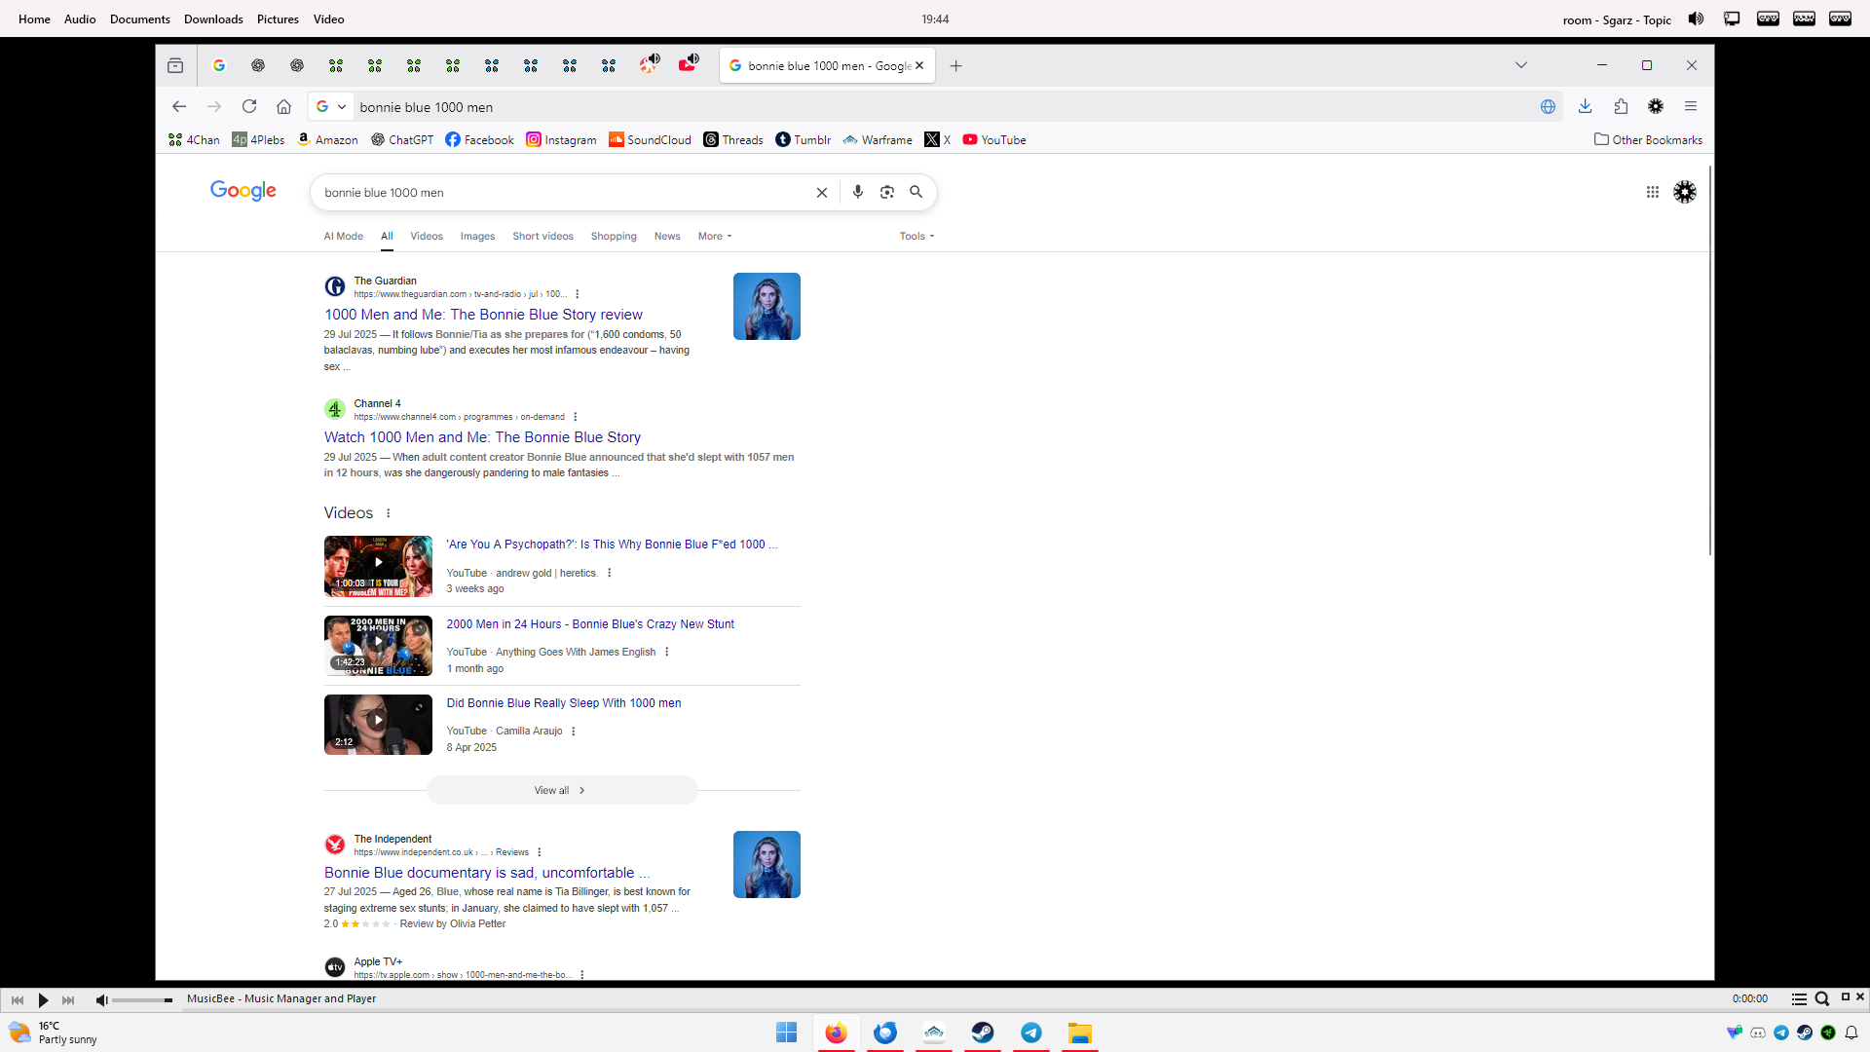Image resolution: width=1870 pixels, height=1052 pixels.
Task: Open the Firefox hamburger menu
Action: point(1691,107)
